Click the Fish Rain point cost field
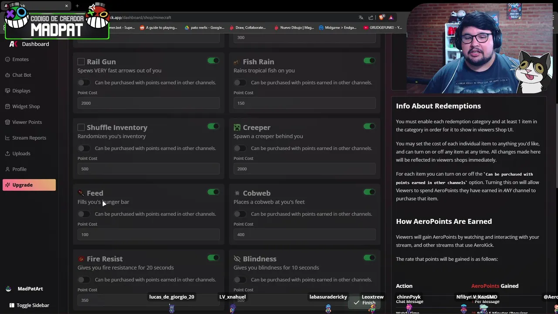 (x=305, y=103)
